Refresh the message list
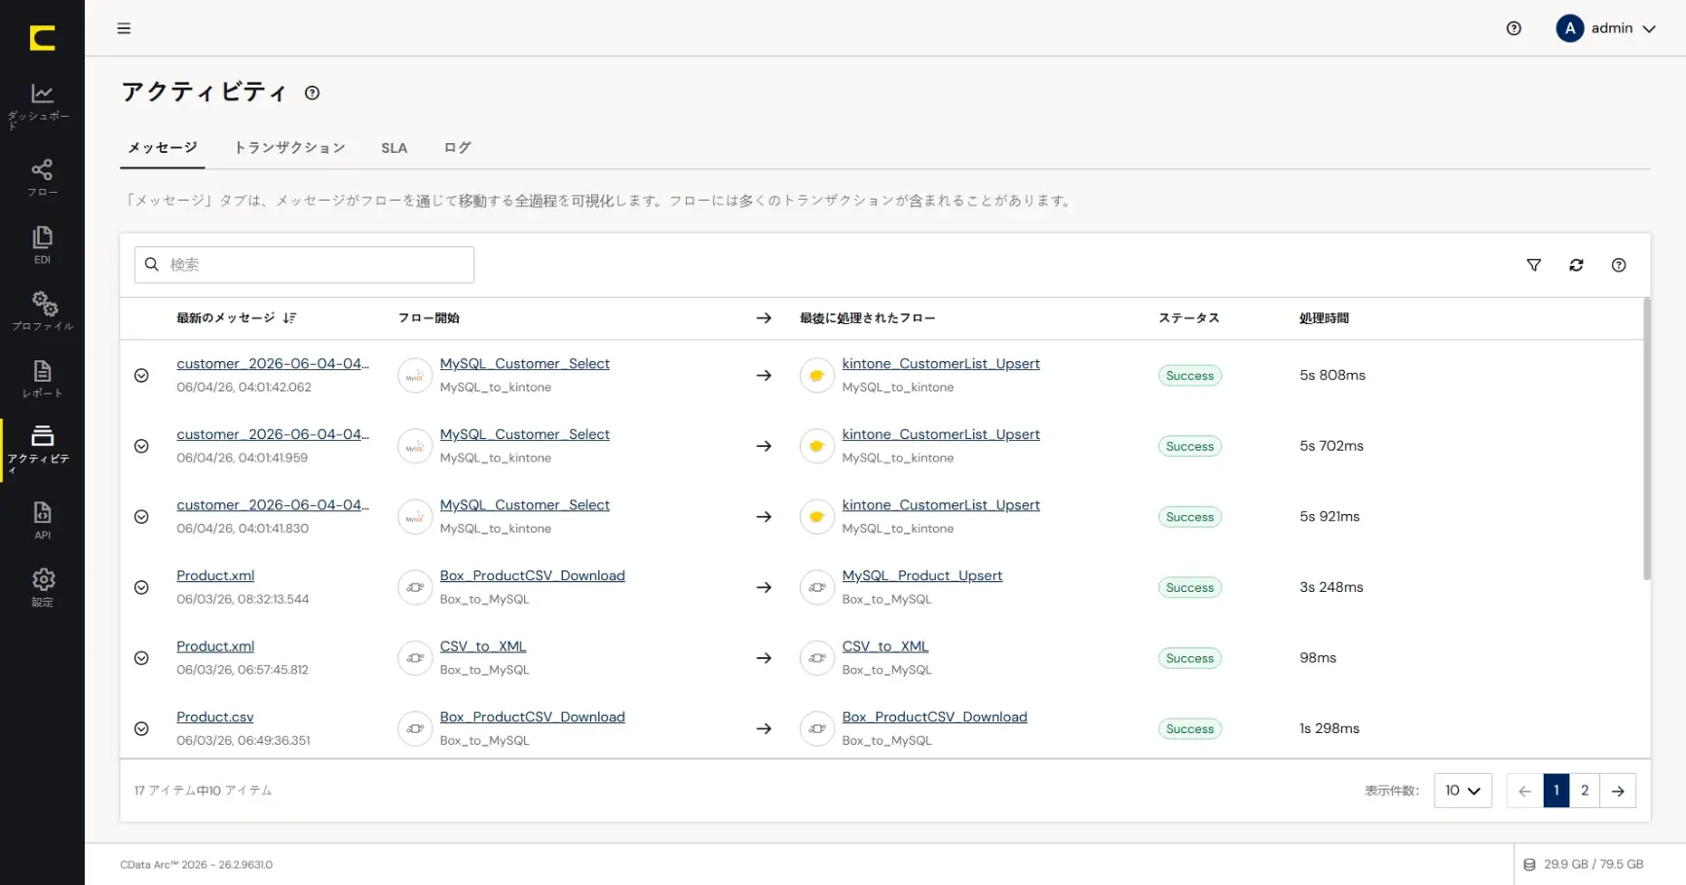The height and width of the screenshot is (885, 1686). pyautogui.click(x=1576, y=265)
